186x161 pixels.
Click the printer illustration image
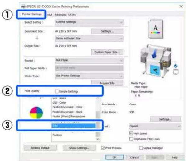tap(156, 61)
